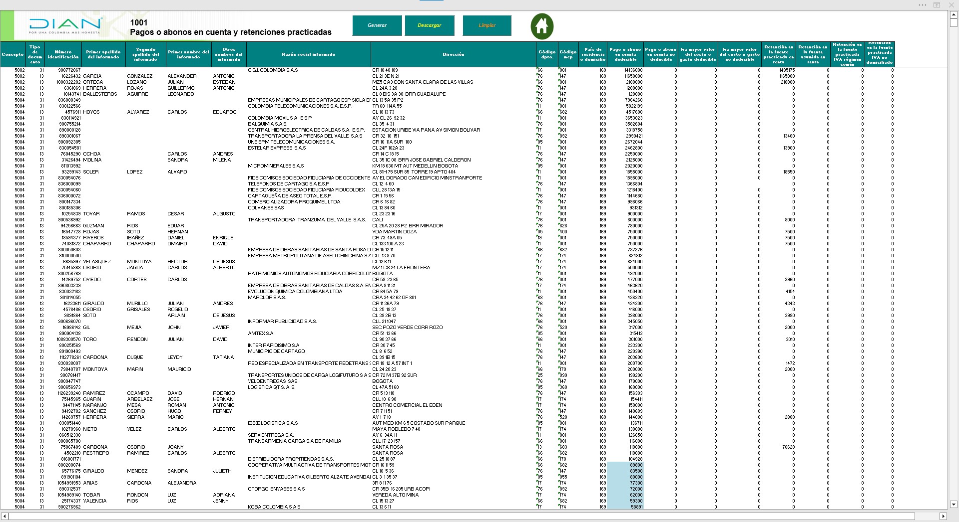The image size is (959, 522).
Task: Click the vertical scrollbar thumb
Action: click(x=953, y=23)
